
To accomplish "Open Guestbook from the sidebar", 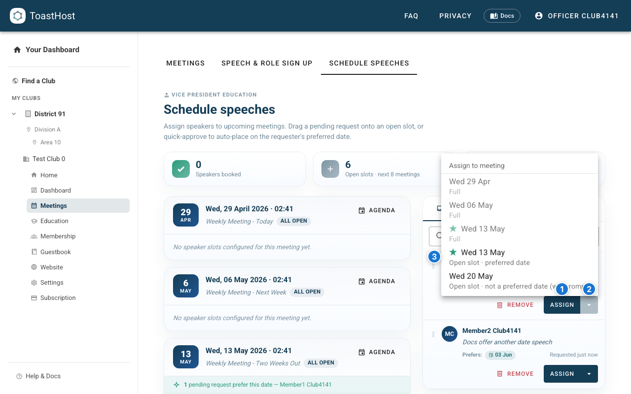I will pos(55,252).
